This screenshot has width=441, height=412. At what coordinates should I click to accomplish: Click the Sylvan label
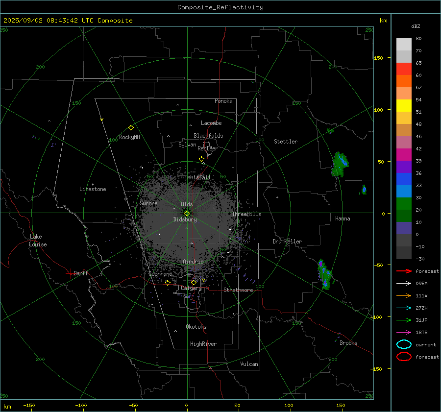pos(187,145)
